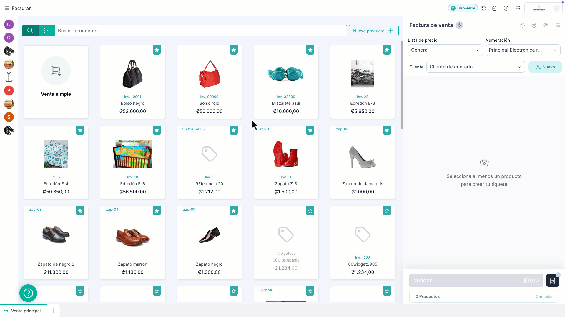Open the Numeración dropdown
The height and width of the screenshot is (317, 565).
tap(523, 50)
